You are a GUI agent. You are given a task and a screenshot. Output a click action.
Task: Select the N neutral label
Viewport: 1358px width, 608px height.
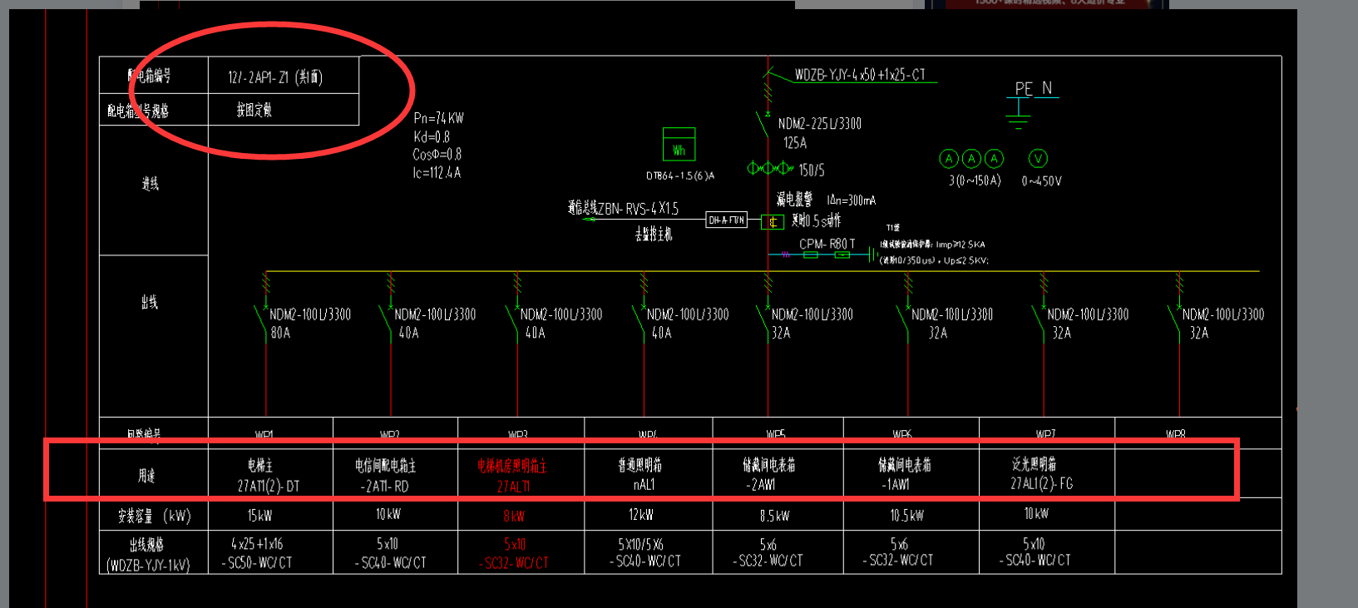pos(1047,87)
